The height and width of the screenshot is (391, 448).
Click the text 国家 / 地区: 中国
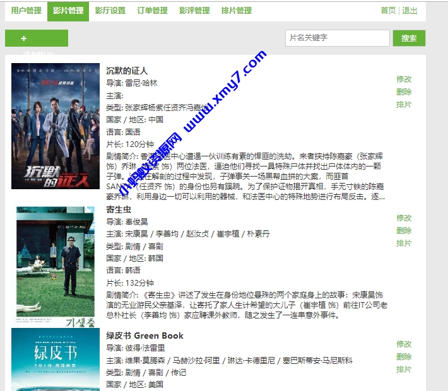click(x=134, y=119)
